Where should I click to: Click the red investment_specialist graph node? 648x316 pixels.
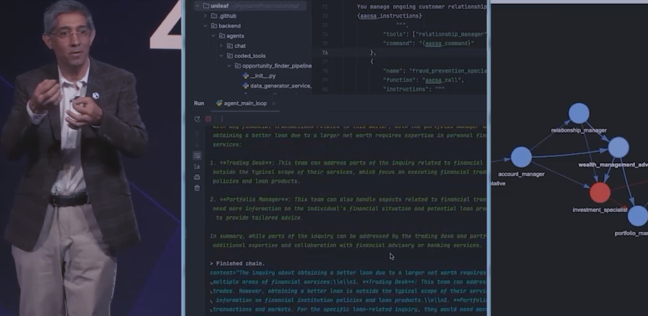point(600,193)
